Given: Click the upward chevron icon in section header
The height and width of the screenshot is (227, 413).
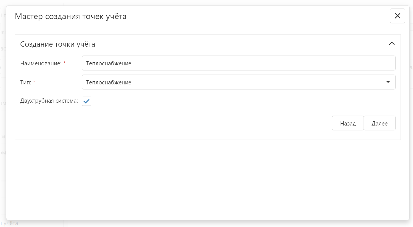Looking at the screenshot, I should click(391, 44).
